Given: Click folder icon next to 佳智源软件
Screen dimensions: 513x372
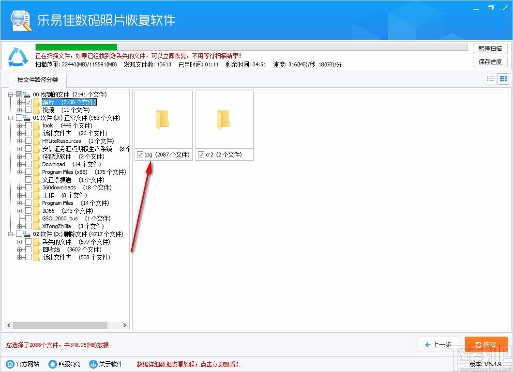Looking at the screenshot, I should tap(36, 156).
